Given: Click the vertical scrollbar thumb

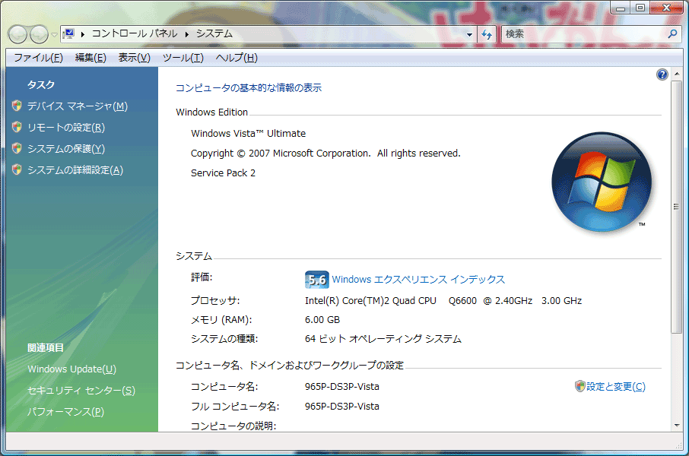Looking at the screenshot, I should tap(677, 207).
